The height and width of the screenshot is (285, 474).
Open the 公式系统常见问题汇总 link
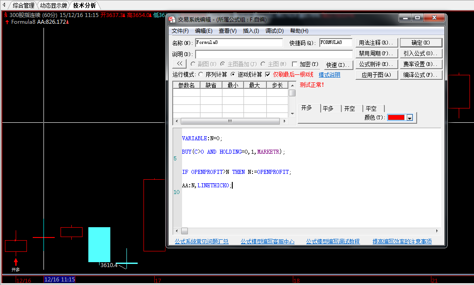pyautogui.click(x=201, y=242)
